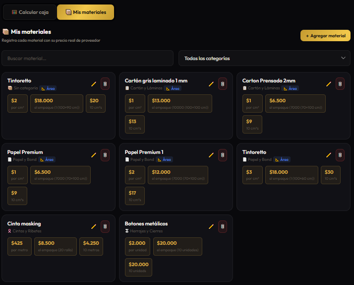This screenshot has height=285, width=354.
Task: Edit Papel Premium 1 with pencil icon
Action: point(211,155)
